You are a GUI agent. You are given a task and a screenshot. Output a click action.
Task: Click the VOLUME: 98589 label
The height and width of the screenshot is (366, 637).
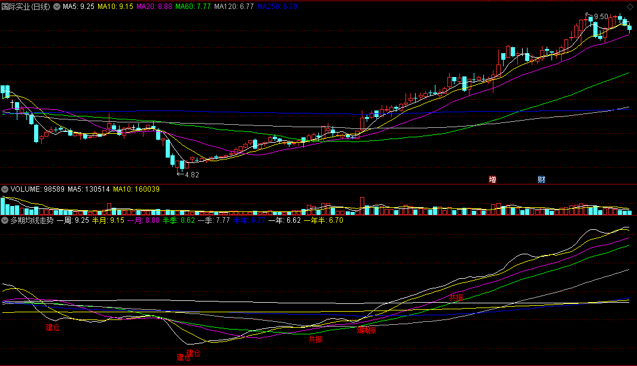37,189
